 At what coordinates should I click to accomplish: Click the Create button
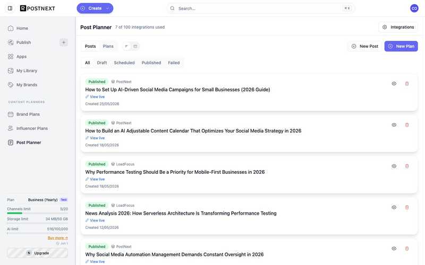tap(95, 8)
